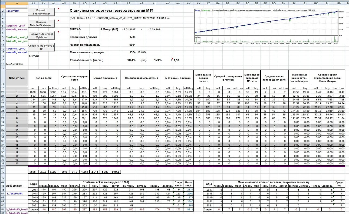
Task: Click the Средняя прибыль сетки, $ header
Action: [141, 78]
